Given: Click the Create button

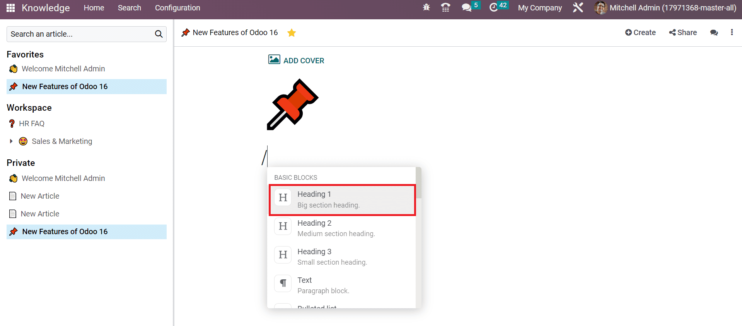Looking at the screenshot, I should click(x=640, y=33).
